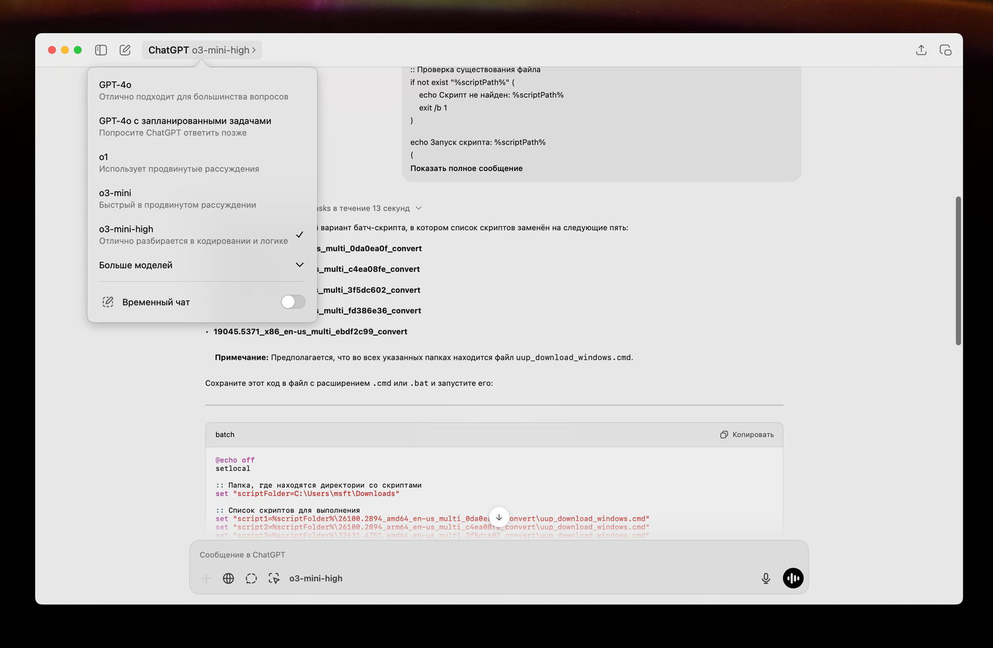Click the Список скриптов для выполнения comment
Screen dimensions: 993x648
coord(288,510)
